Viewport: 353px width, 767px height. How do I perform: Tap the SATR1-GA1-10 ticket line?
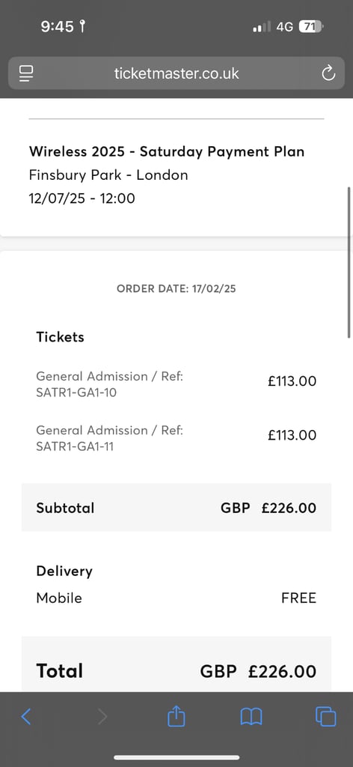pyautogui.click(x=176, y=384)
